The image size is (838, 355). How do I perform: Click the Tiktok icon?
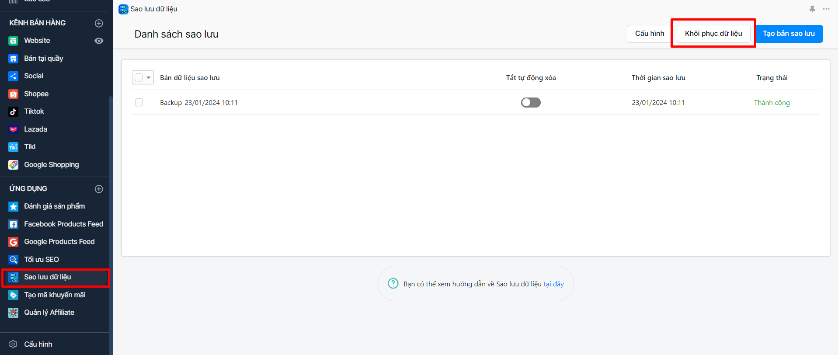(x=14, y=111)
